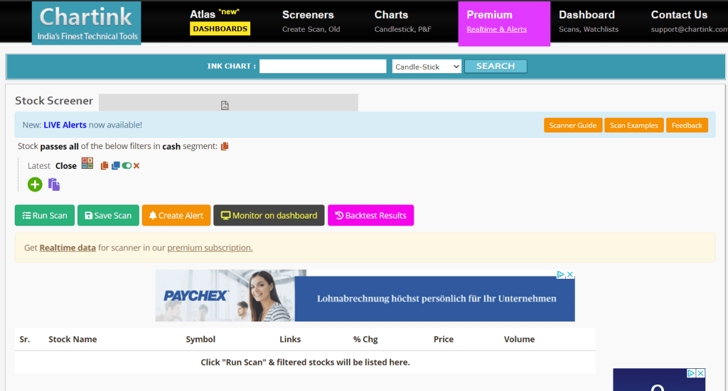Screen dimensions: 728x391
Task: Click the blue duplicate filter icon
Action: tap(115, 165)
